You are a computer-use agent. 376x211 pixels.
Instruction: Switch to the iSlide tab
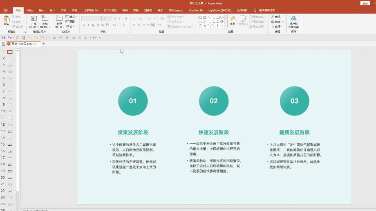tap(30, 10)
